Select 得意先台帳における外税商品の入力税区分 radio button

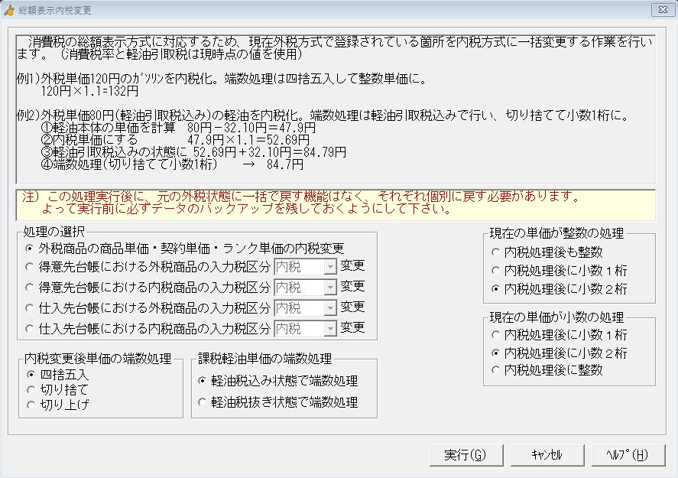pos(30,266)
